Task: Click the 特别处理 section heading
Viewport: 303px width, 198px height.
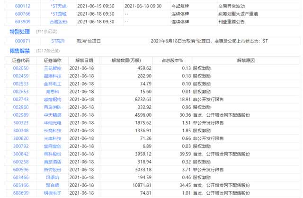Action: 20,32
